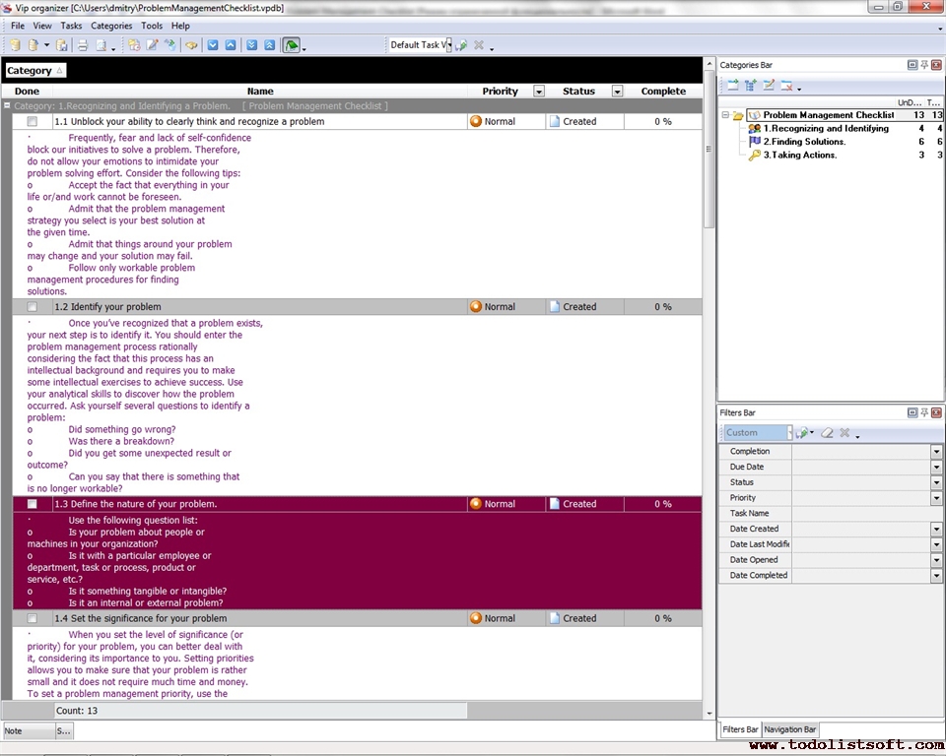Tick the checkbox for task 1.4 Set the significance
The image size is (946, 756).
(x=32, y=619)
